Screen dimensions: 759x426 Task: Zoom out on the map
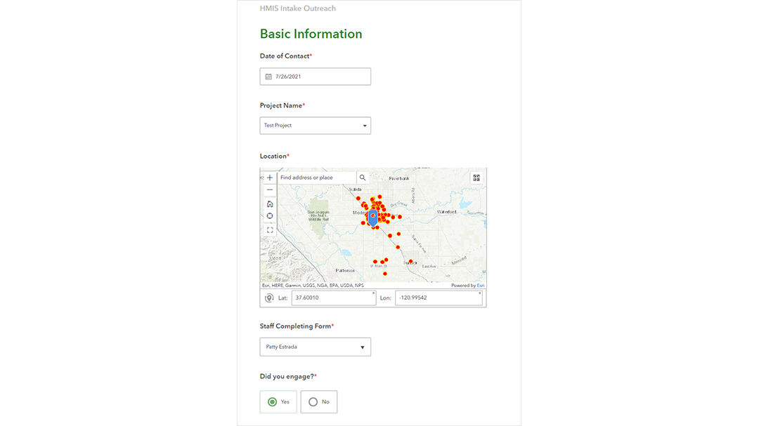(270, 189)
